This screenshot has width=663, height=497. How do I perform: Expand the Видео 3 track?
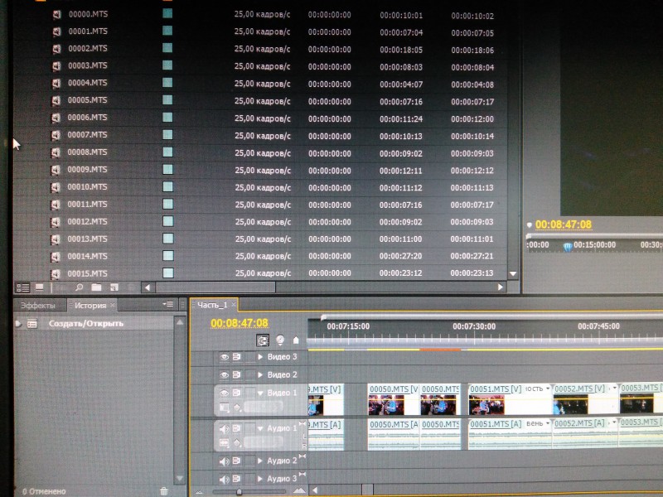(x=260, y=357)
